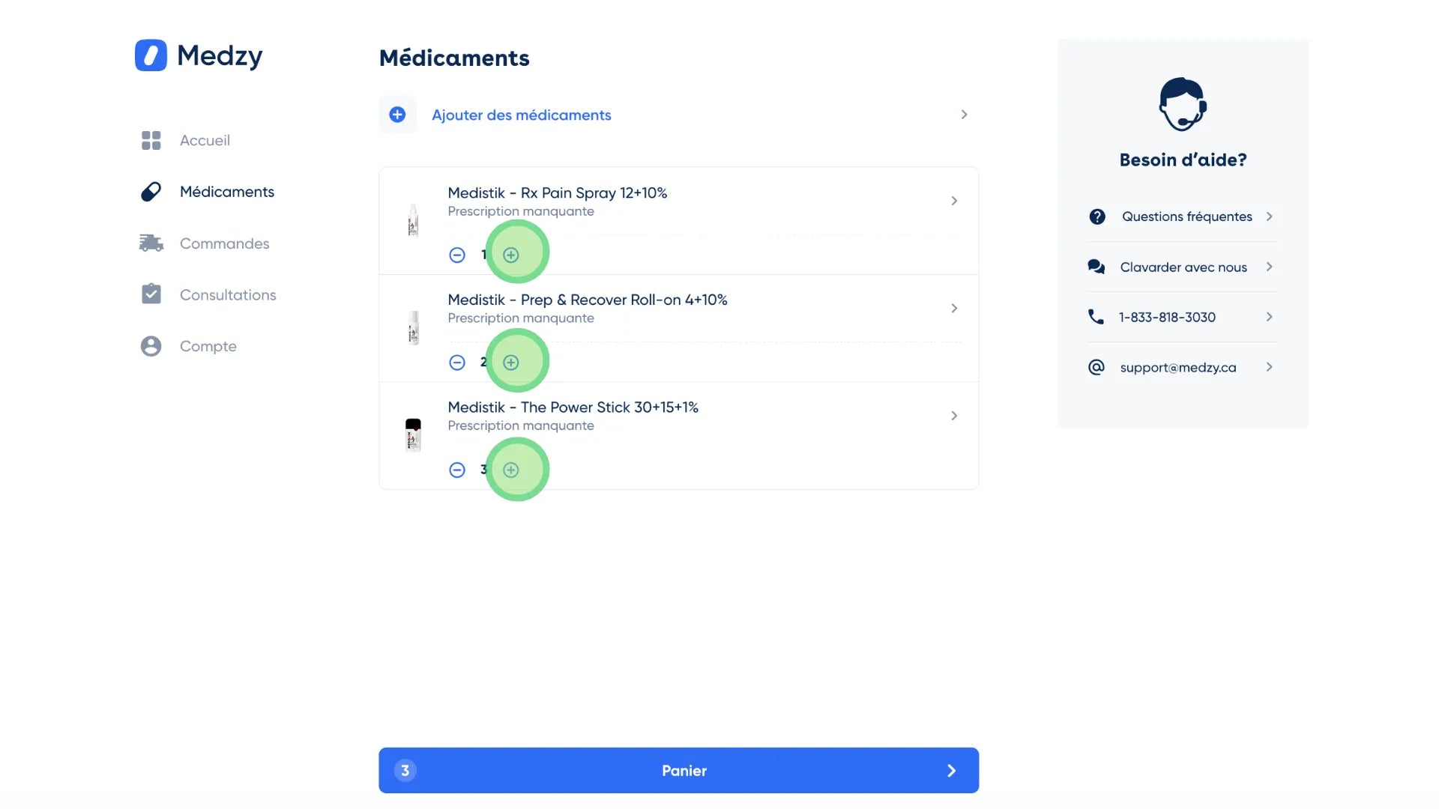Expand Ajouter des médicaments with its chevron

pos(965,115)
